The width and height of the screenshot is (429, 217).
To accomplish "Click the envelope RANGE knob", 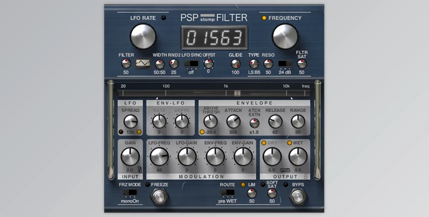I will [x=298, y=121].
